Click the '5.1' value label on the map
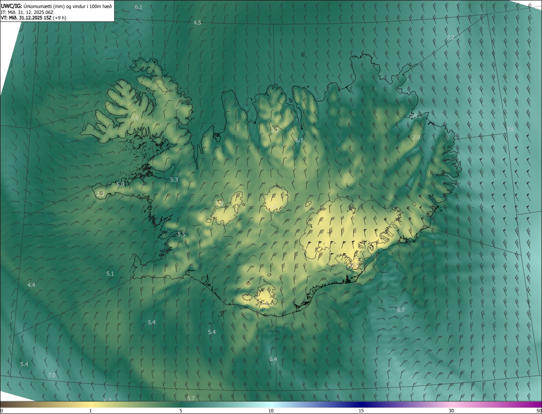This screenshot has height=414, width=542. pyautogui.click(x=110, y=274)
